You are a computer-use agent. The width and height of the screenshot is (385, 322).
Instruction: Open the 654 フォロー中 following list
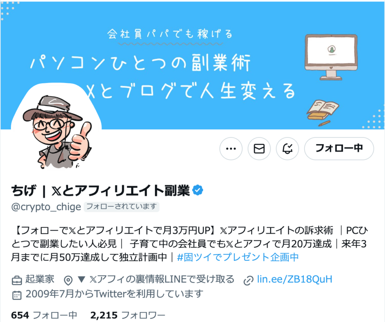(x=44, y=315)
